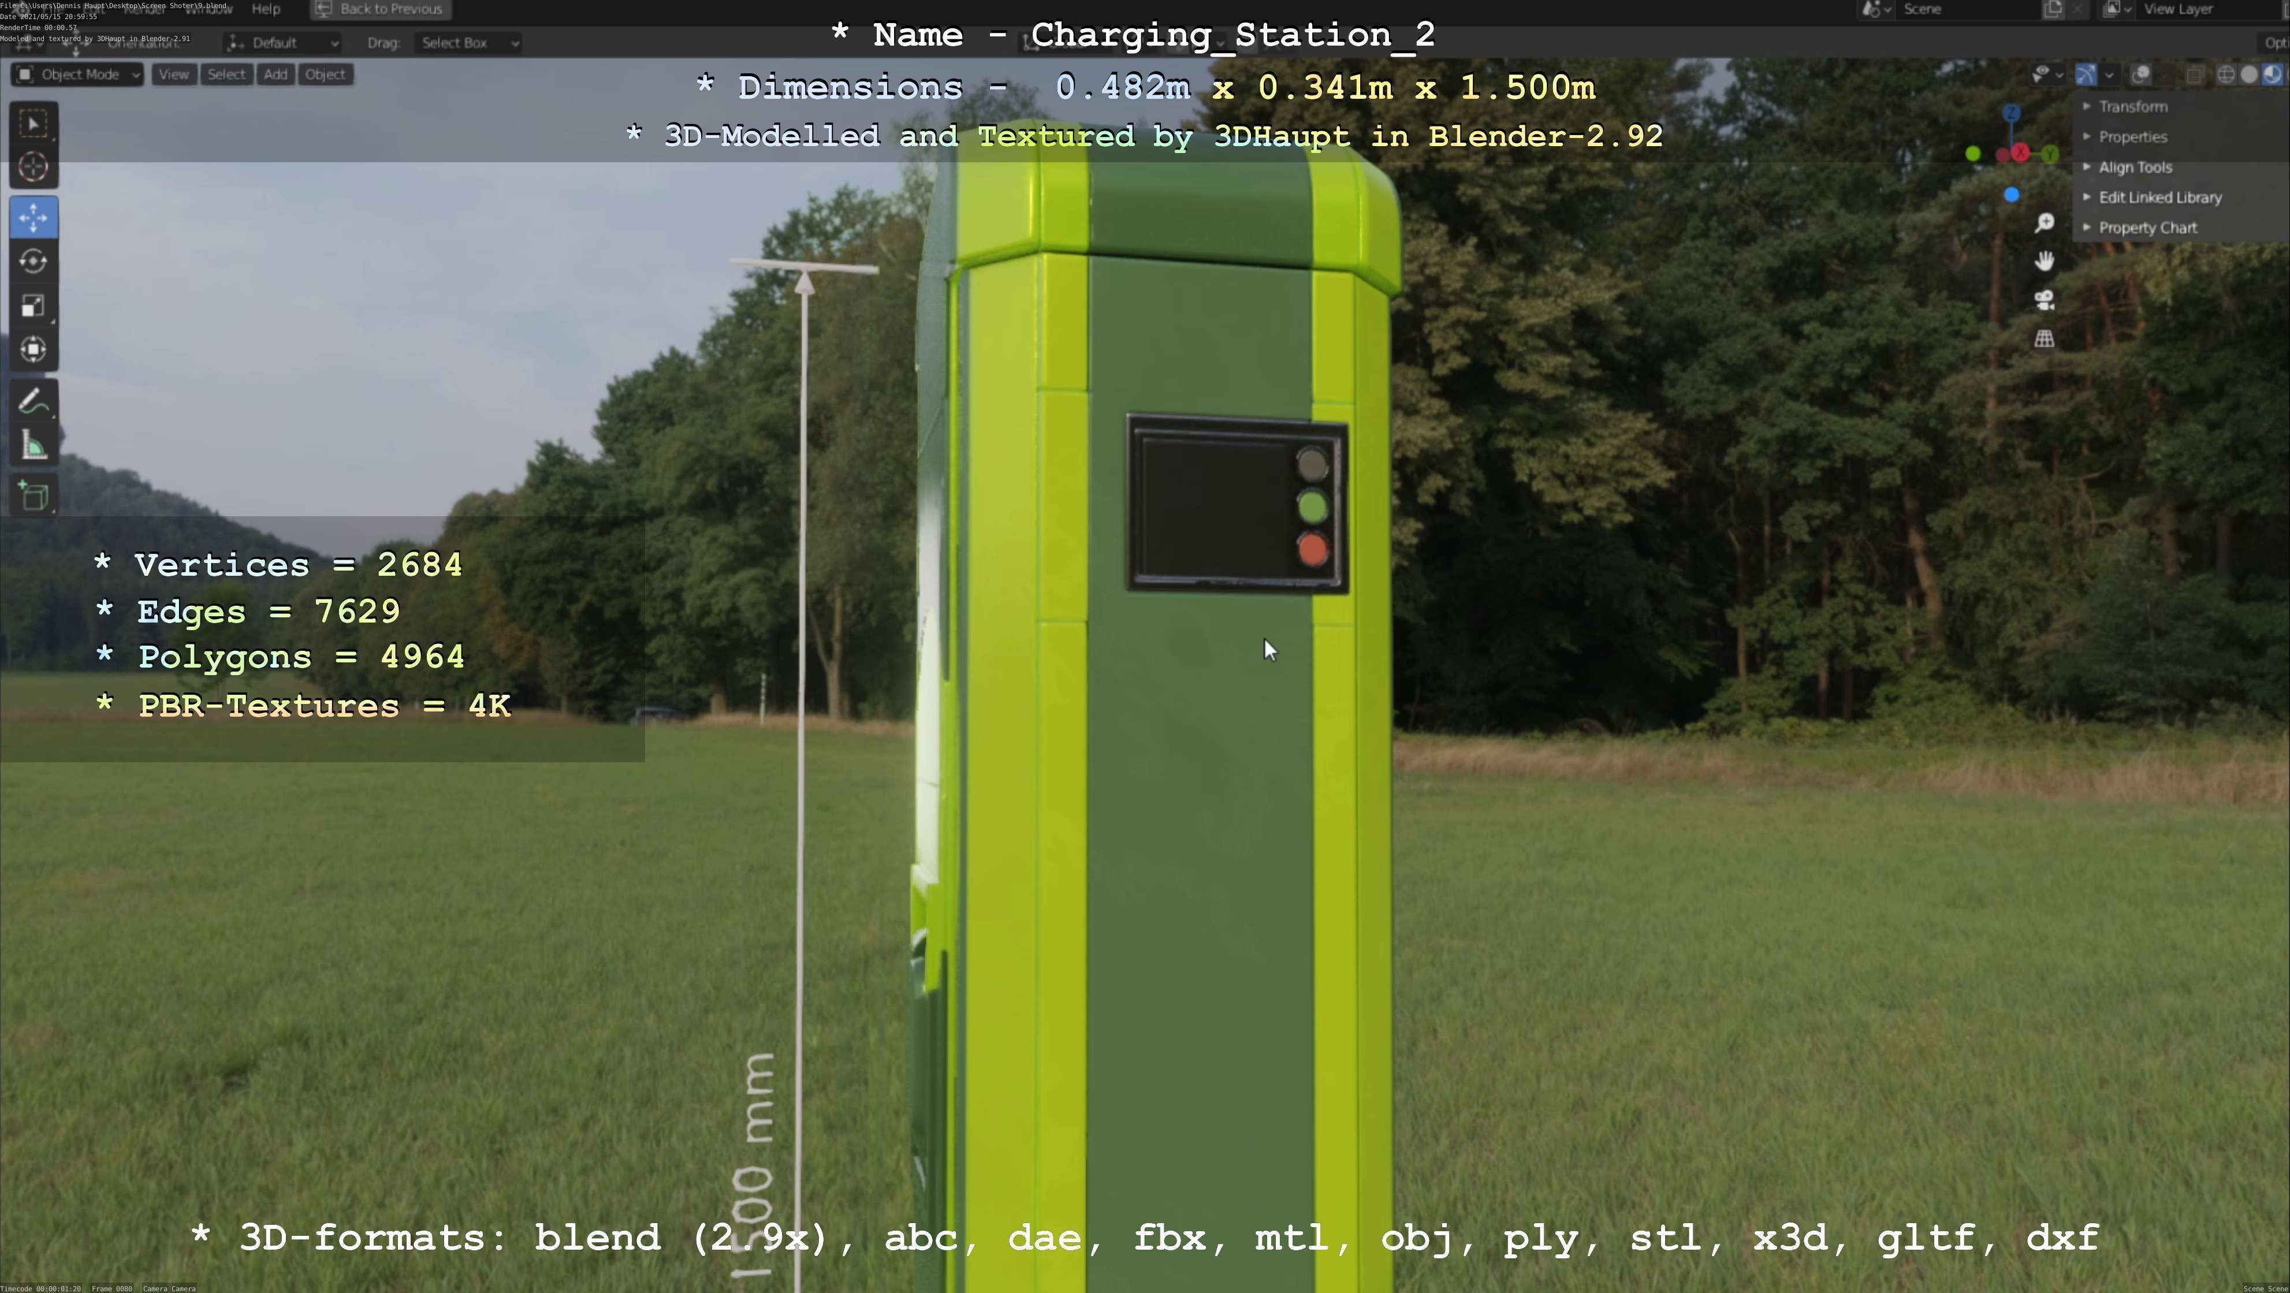Image resolution: width=2290 pixels, height=1293 pixels.
Task: Toggle Show Overlays button
Action: click(x=2140, y=74)
